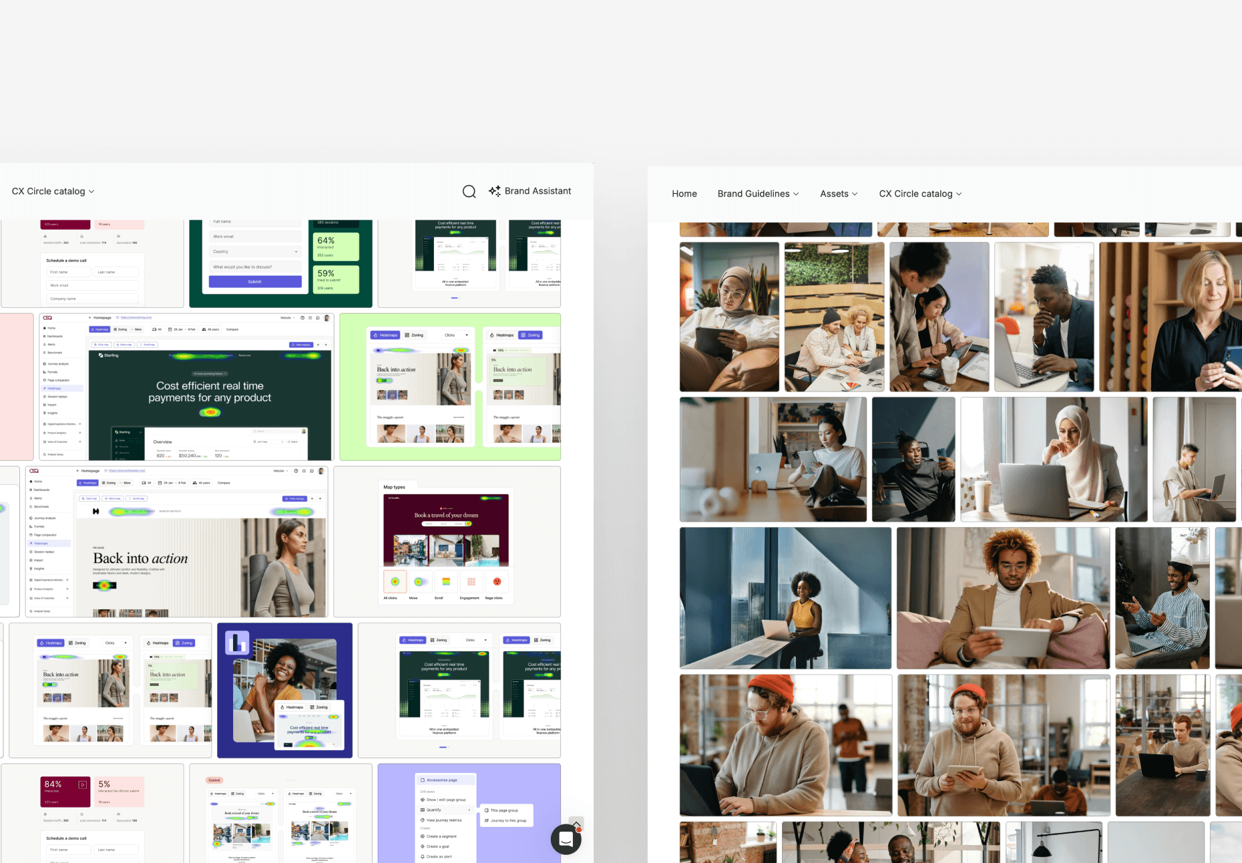
Task: Expand the left panel CX Circle catalog dropdown
Action: point(53,192)
